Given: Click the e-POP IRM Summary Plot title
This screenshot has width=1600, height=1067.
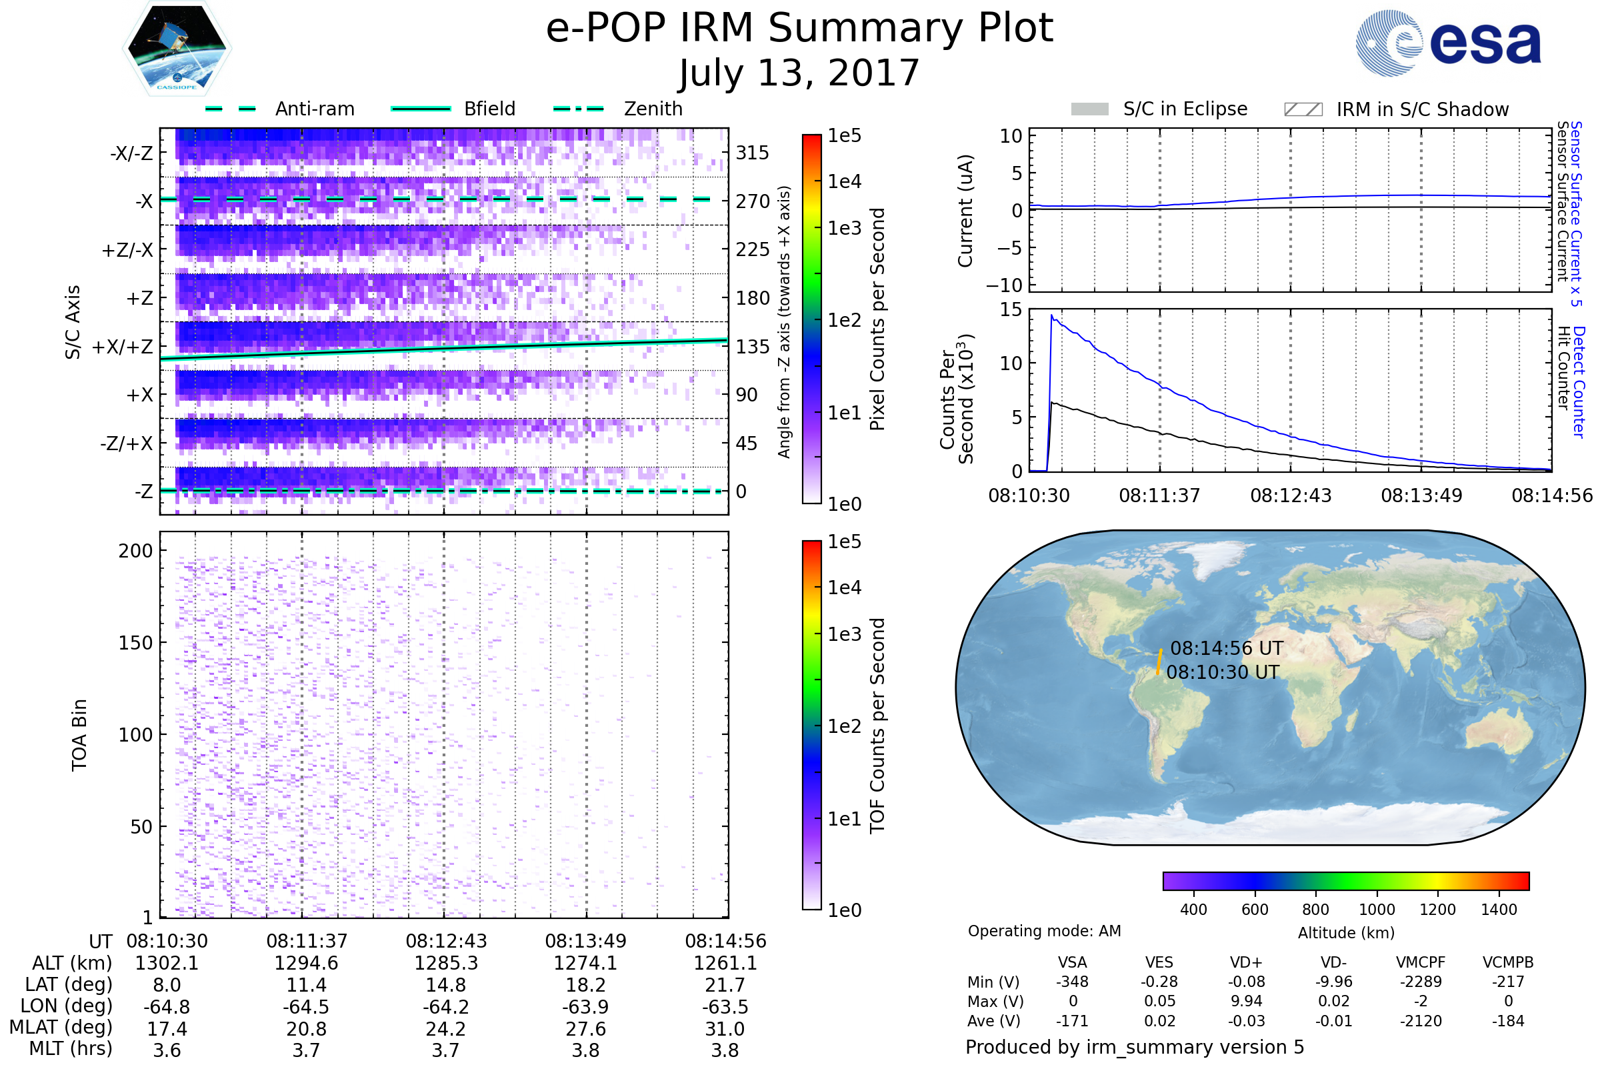Looking at the screenshot, I should pyautogui.click(x=799, y=29).
